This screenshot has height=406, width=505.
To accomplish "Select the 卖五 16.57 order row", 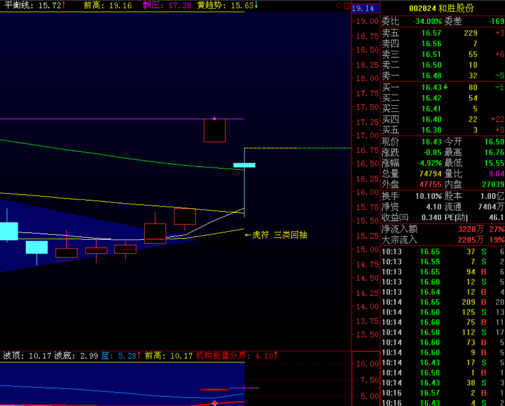I will click(443, 33).
